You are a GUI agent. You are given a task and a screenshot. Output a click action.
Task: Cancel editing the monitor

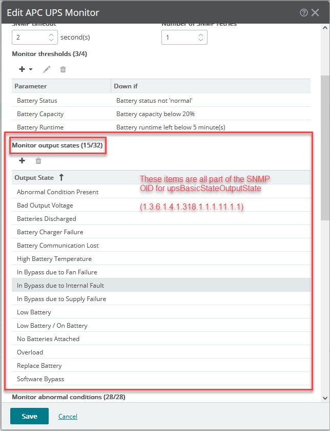coord(68,416)
